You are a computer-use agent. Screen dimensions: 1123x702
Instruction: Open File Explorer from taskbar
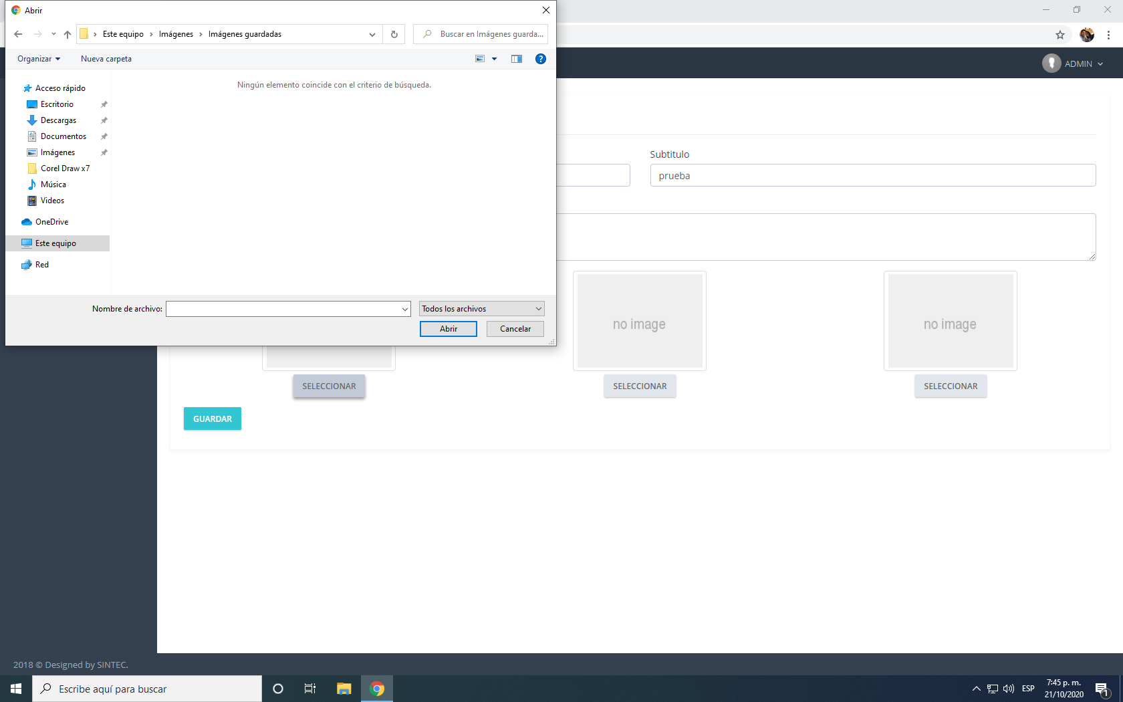tap(344, 689)
